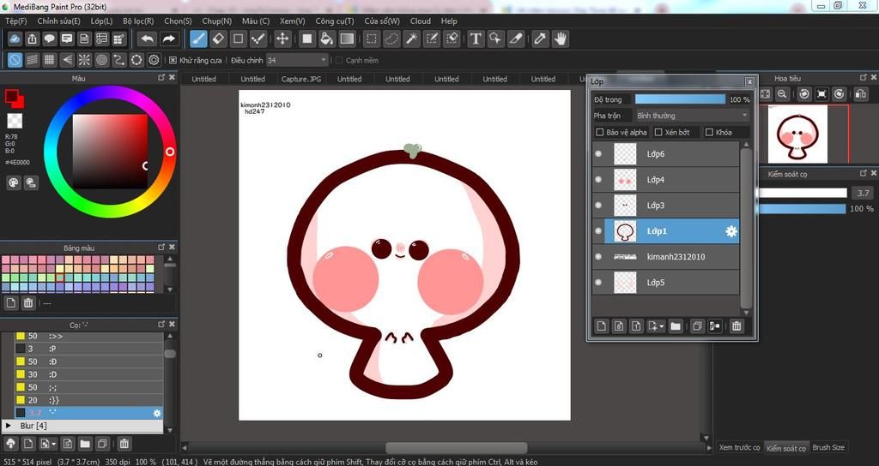Enable Cạnh mềm checkbox
The height and width of the screenshot is (466, 879).
(339, 60)
